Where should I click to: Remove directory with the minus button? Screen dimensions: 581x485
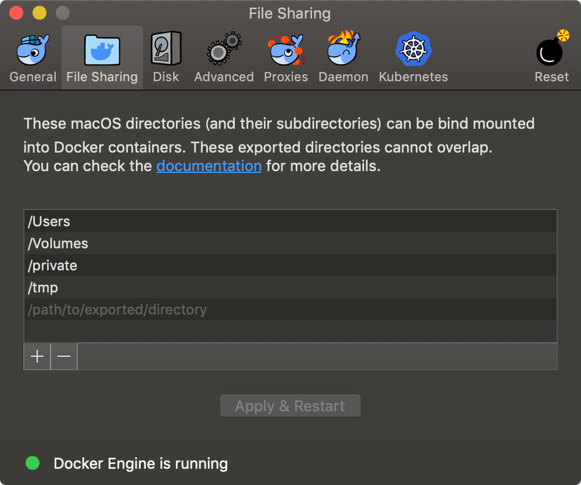pos(64,356)
